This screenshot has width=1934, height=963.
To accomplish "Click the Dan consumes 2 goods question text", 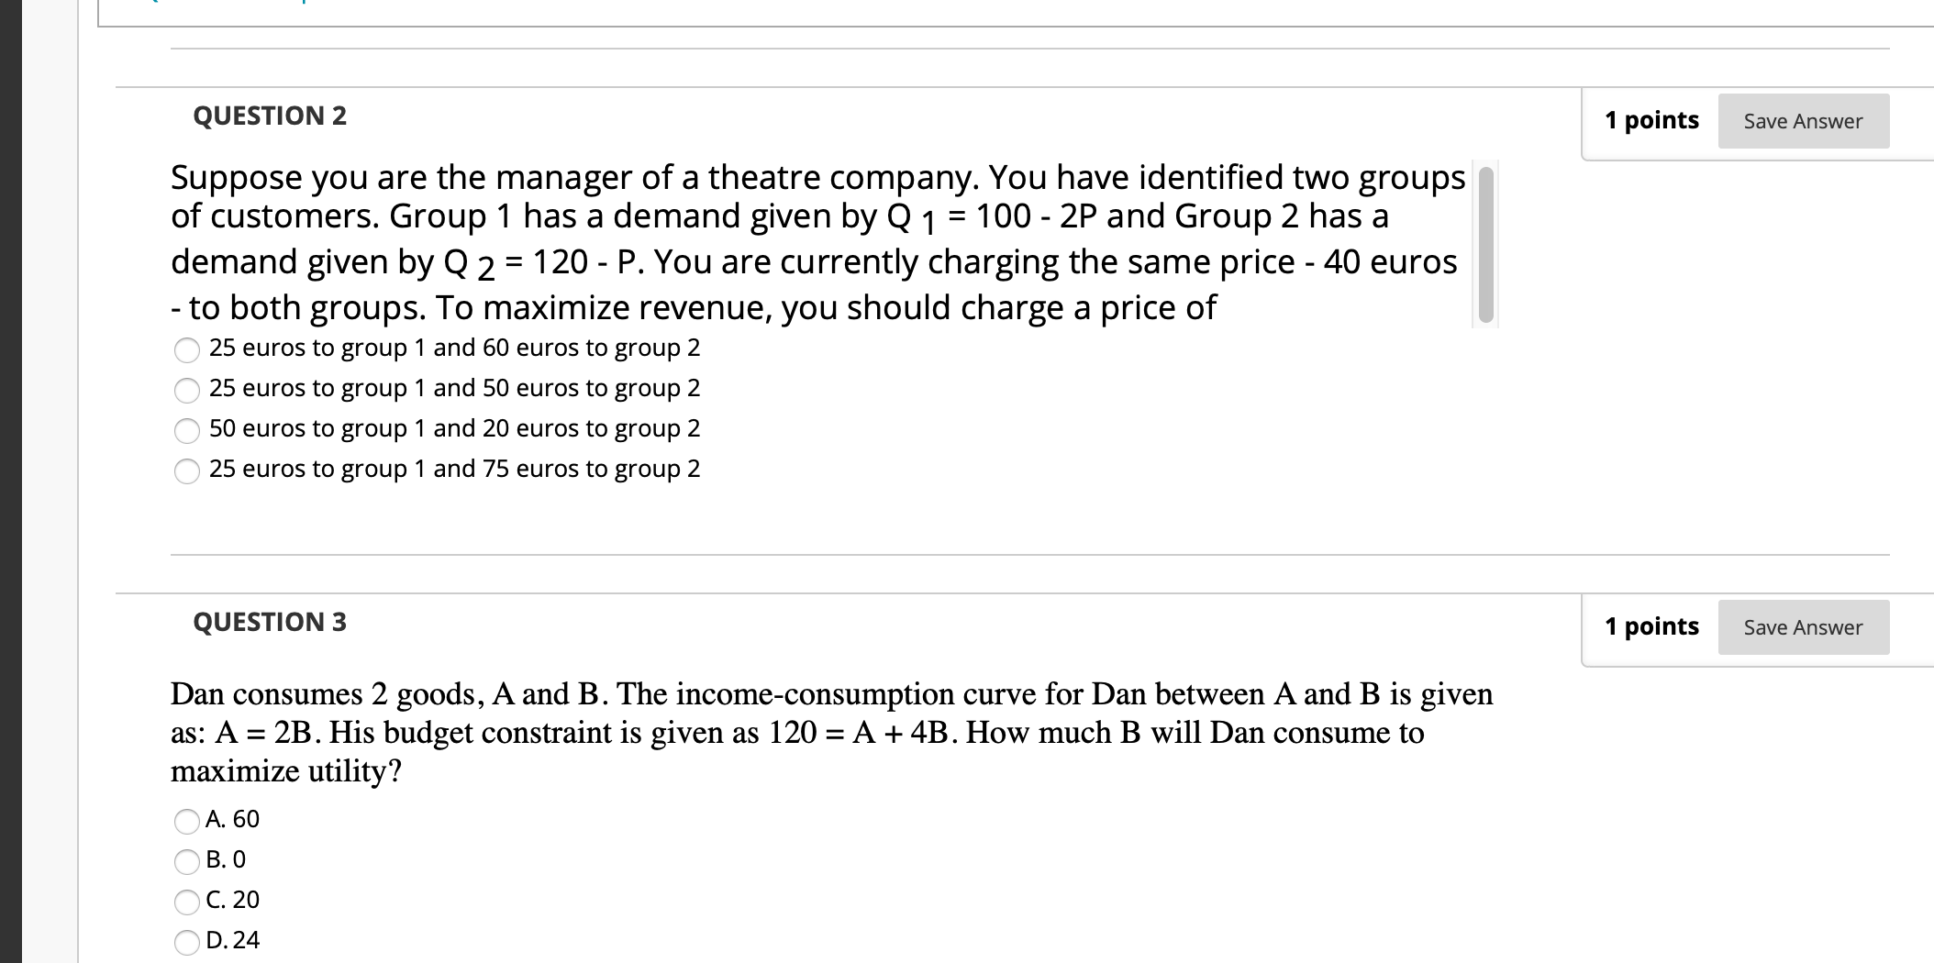I will coord(831,732).
